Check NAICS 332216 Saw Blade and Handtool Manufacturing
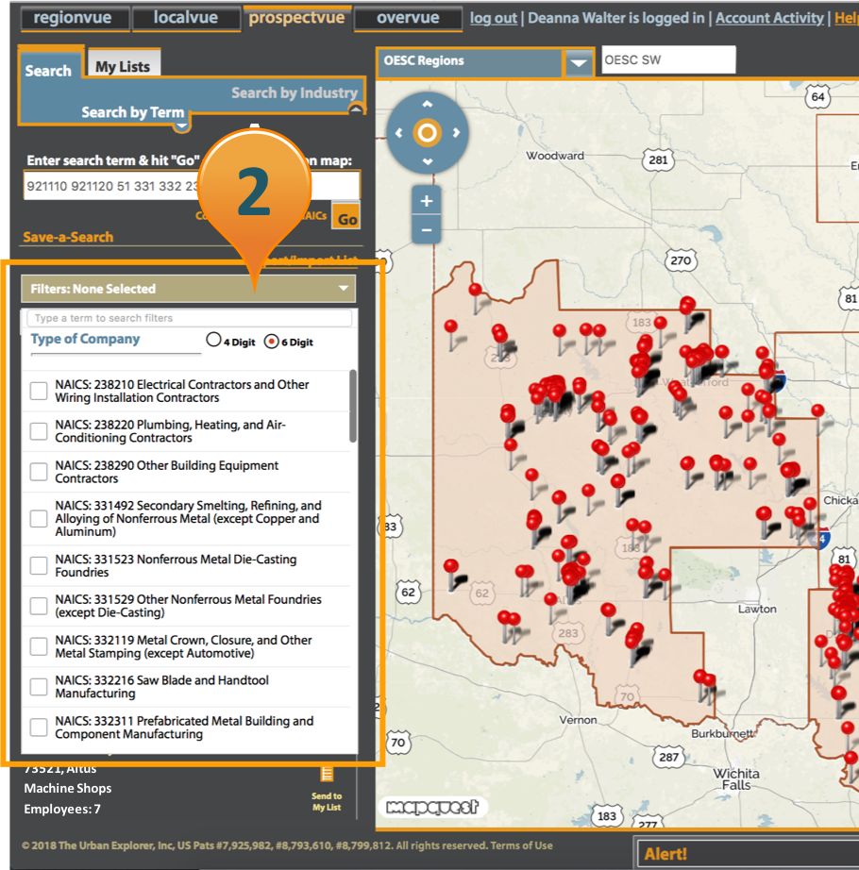 pyautogui.click(x=39, y=687)
